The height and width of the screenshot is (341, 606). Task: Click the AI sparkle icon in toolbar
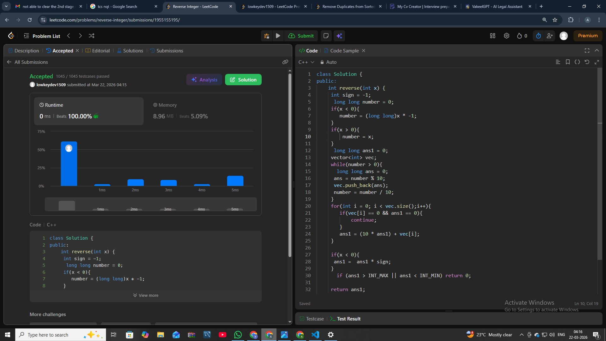point(339,36)
